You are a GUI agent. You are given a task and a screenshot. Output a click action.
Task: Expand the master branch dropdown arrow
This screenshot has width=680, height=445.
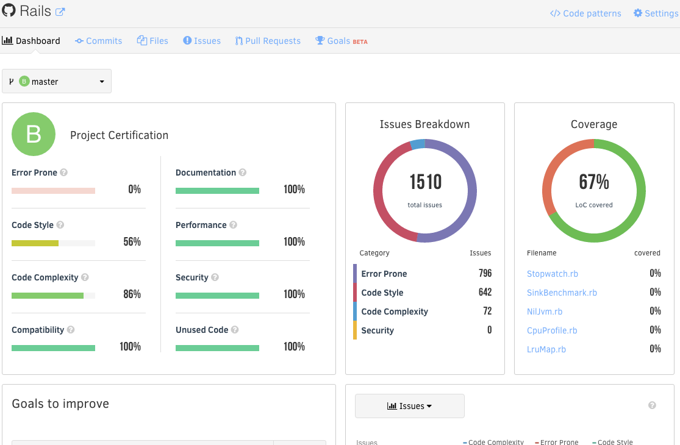(102, 82)
